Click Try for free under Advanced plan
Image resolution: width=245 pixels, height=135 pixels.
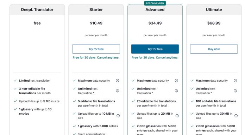click(x=155, y=49)
